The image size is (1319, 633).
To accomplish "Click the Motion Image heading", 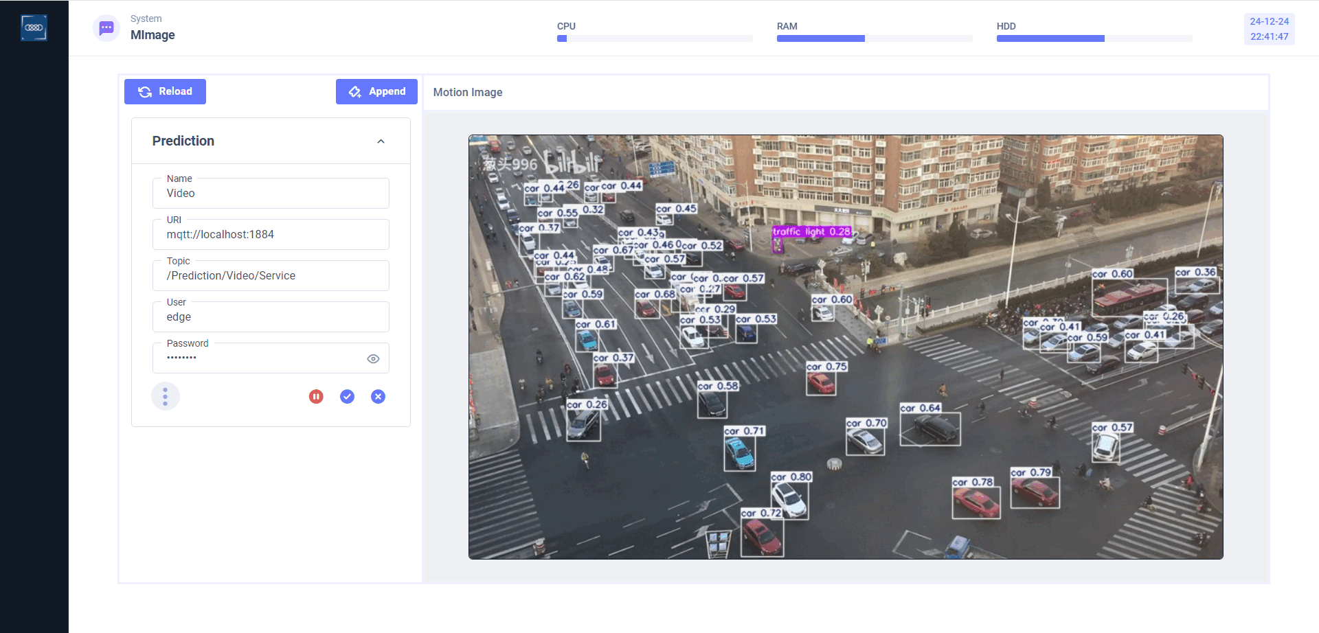I will point(468,92).
